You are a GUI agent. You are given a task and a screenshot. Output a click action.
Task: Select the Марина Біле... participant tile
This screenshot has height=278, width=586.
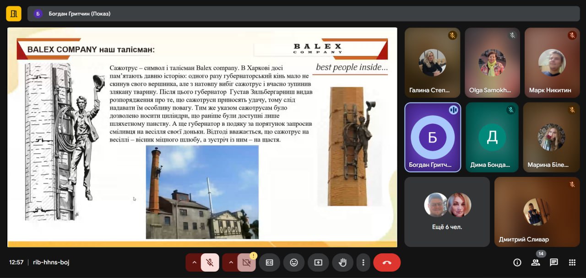click(552, 137)
